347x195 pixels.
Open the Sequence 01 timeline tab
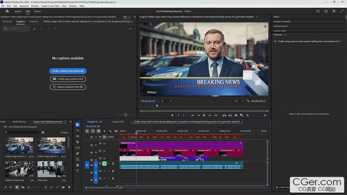(x=118, y=122)
